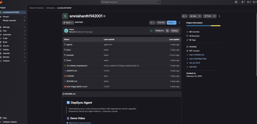Screen dimensions: 257x124
Task: Open the notification bell dropdown
Action: click(x=185, y=16)
